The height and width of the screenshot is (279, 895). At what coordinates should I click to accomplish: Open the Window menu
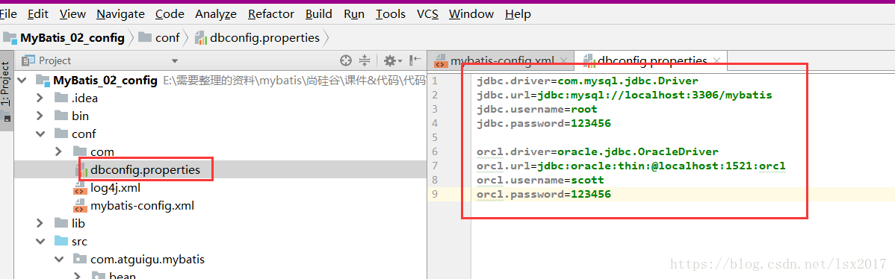471,14
